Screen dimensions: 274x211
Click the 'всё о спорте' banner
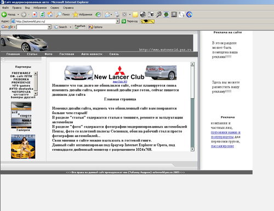(21, 114)
